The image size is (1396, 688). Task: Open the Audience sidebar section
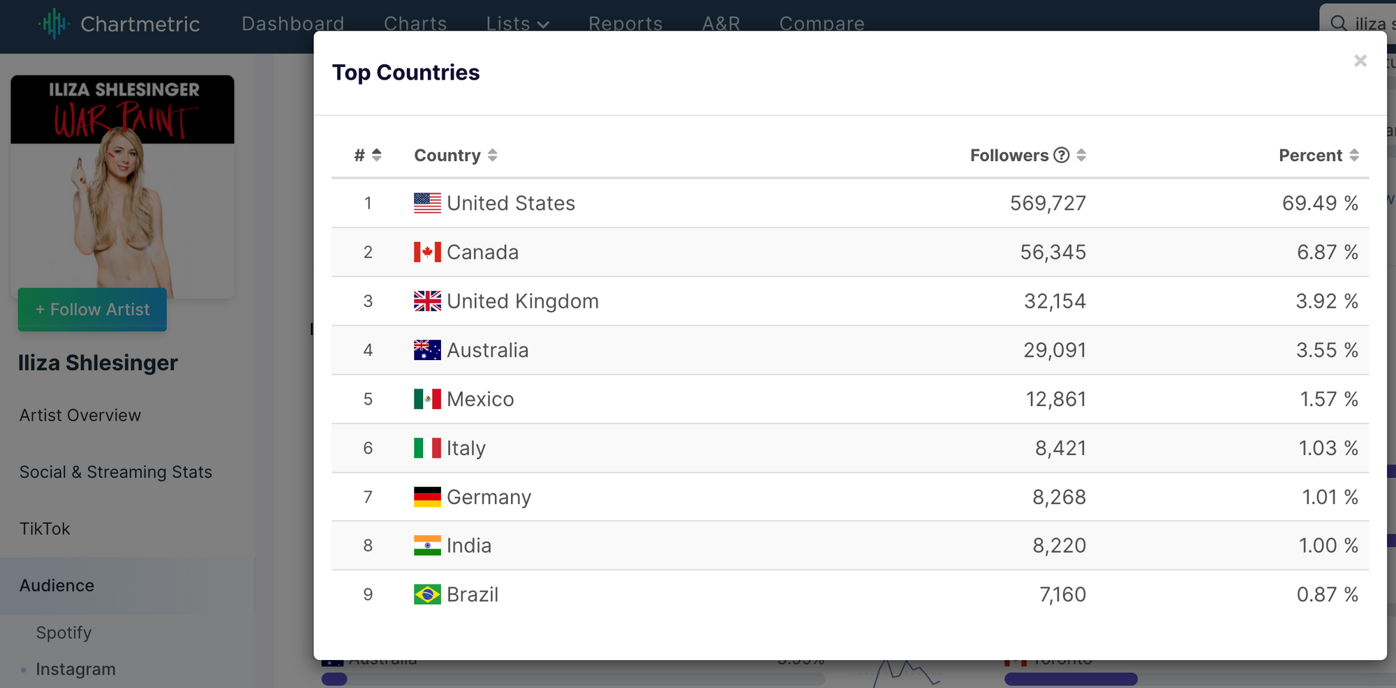click(x=57, y=585)
